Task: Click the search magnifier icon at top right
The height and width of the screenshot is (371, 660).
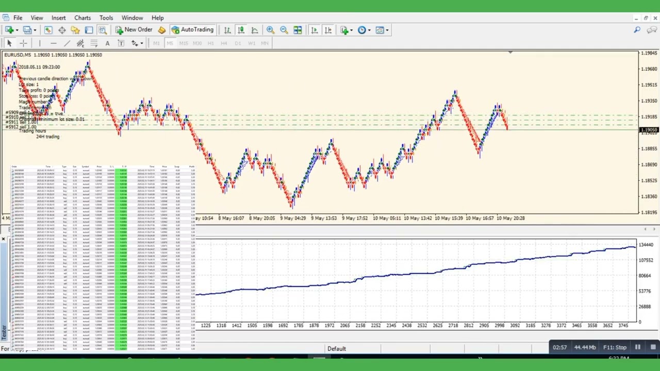Action: [x=637, y=30]
